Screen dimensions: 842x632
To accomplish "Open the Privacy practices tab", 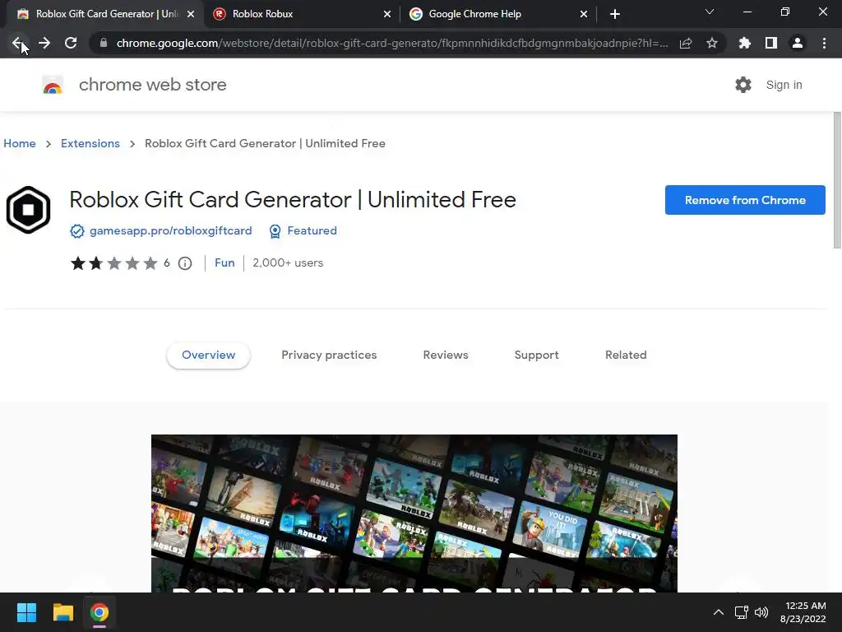I will click(329, 355).
